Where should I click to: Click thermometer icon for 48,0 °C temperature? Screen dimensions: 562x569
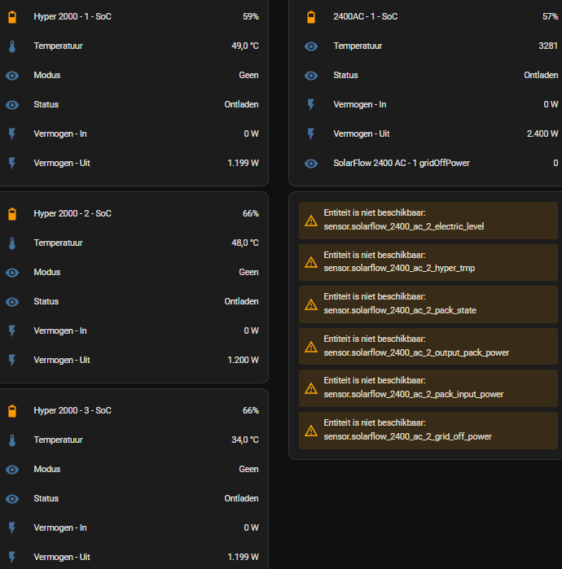coord(12,243)
